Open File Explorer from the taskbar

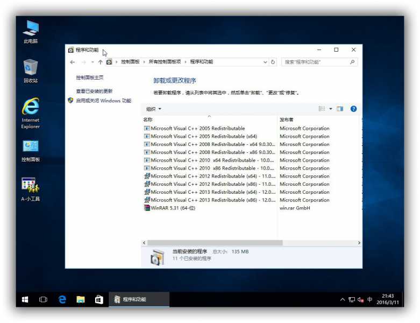tap(80, 299)
